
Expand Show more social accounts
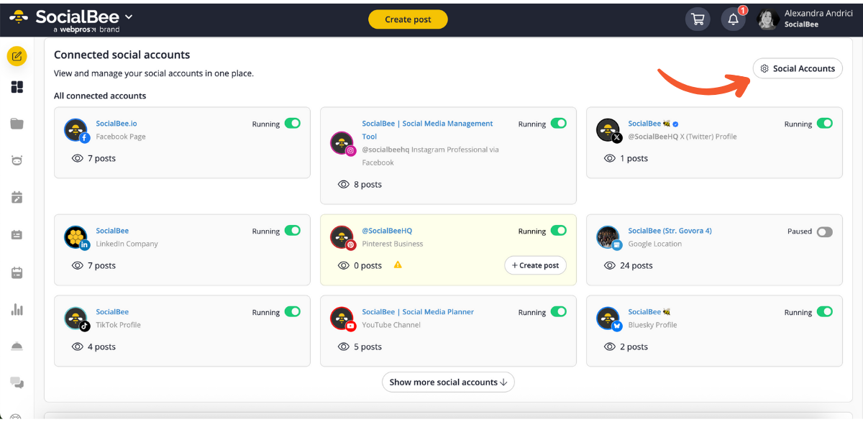point(448,382)
